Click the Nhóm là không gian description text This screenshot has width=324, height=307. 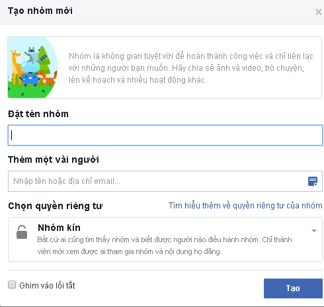(191, 68)
